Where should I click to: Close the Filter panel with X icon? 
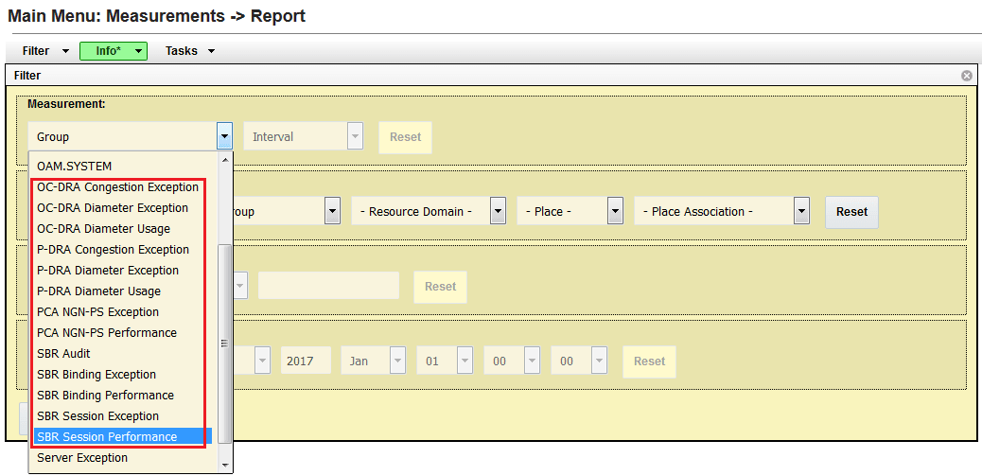(x=966, y=76)
